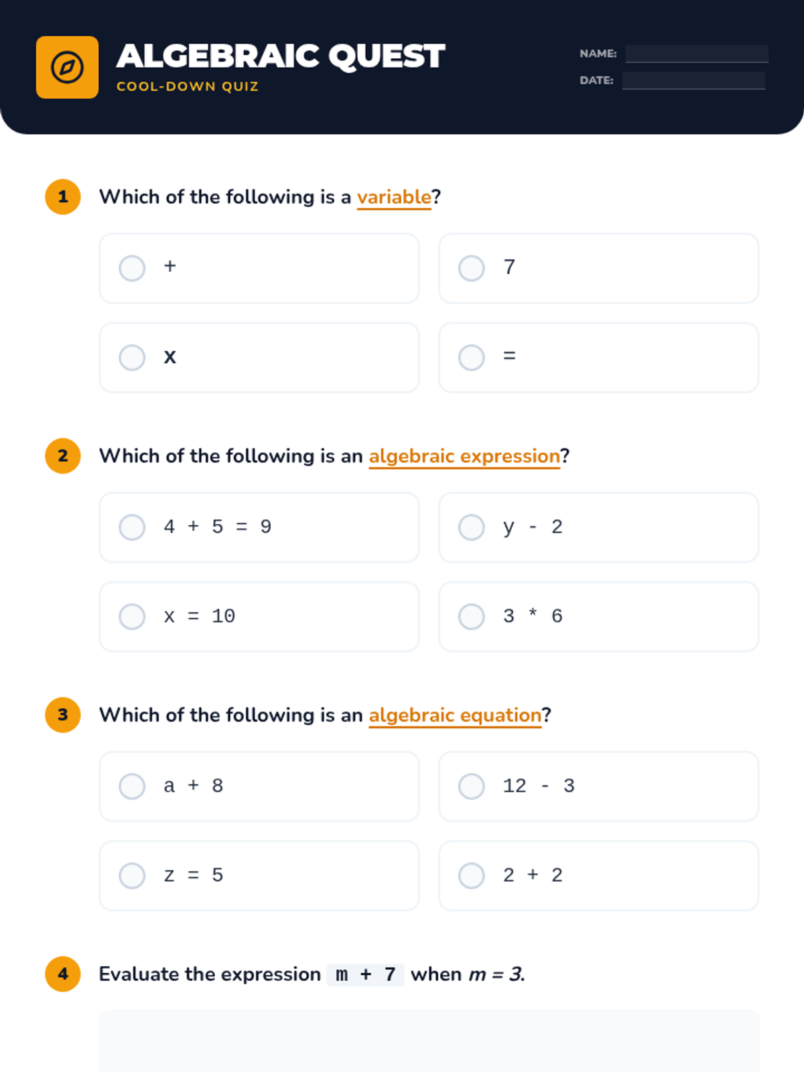This screenshot has height=1072, width=804.
Task: Select the 'a + 8' option
Action: [x=132, y=787]
